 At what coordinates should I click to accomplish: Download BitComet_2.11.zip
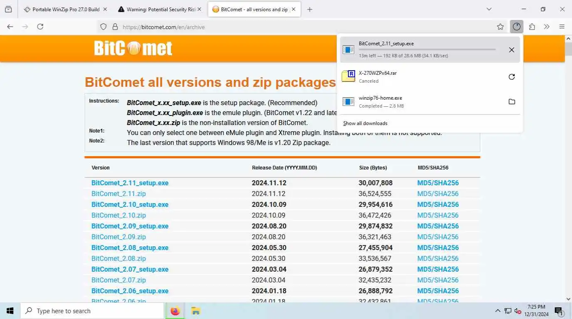118,194
